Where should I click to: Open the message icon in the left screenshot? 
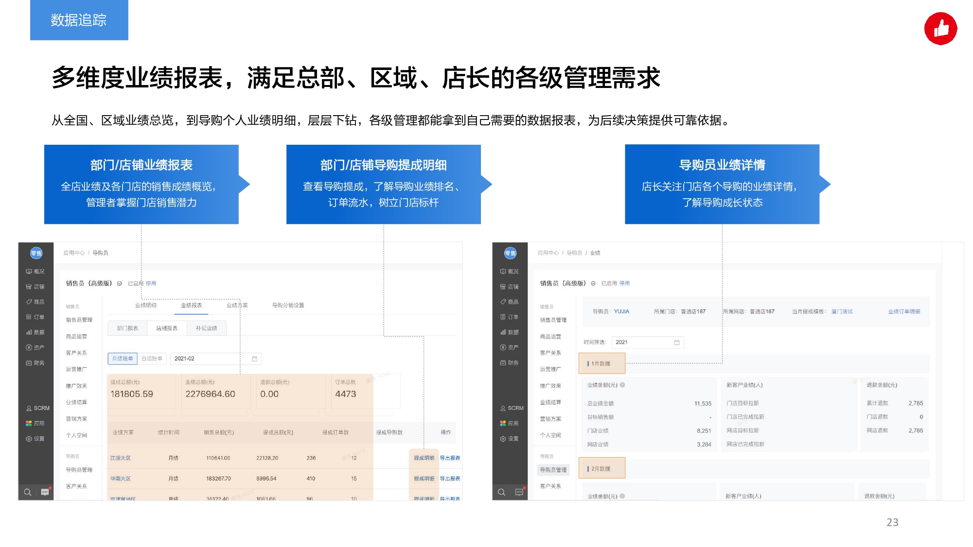(45, 492)
